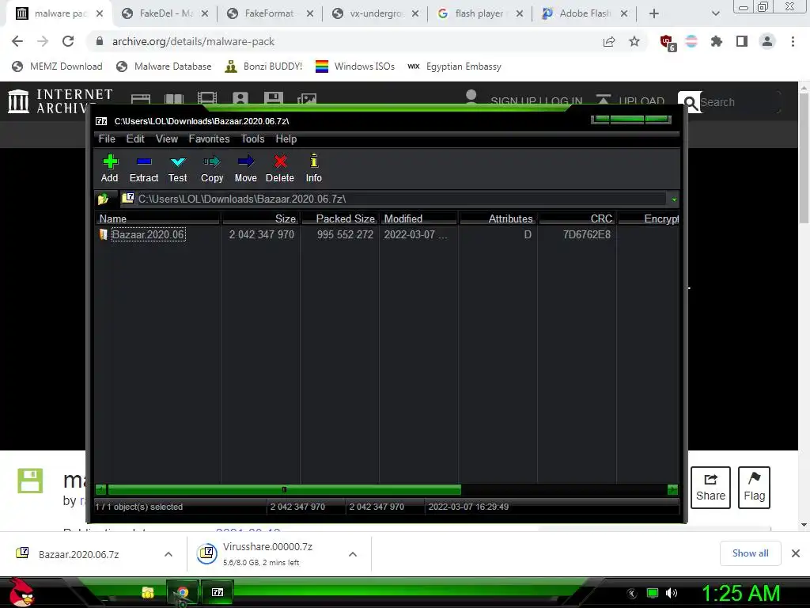Open the File Explorer taskbar icon
The width and height of the screenshot is (810, 608).
pyautogui.click(x=148, y=592)
